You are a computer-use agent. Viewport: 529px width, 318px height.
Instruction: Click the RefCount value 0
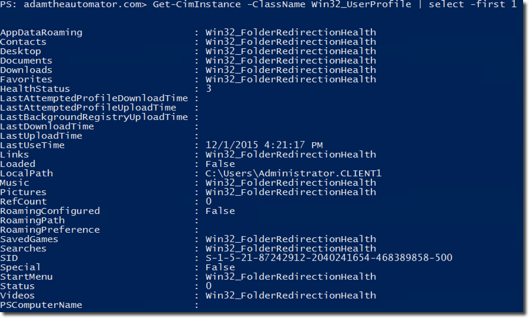pos(209,202)
